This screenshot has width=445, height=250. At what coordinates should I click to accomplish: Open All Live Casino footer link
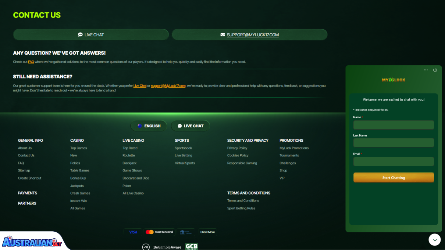[x=133, y=193]
